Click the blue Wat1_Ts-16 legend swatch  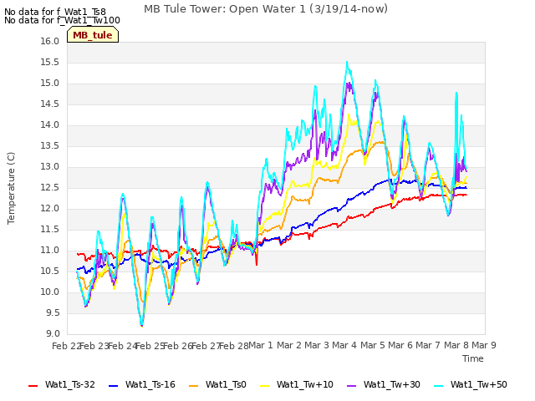click(x=113, y=386)
